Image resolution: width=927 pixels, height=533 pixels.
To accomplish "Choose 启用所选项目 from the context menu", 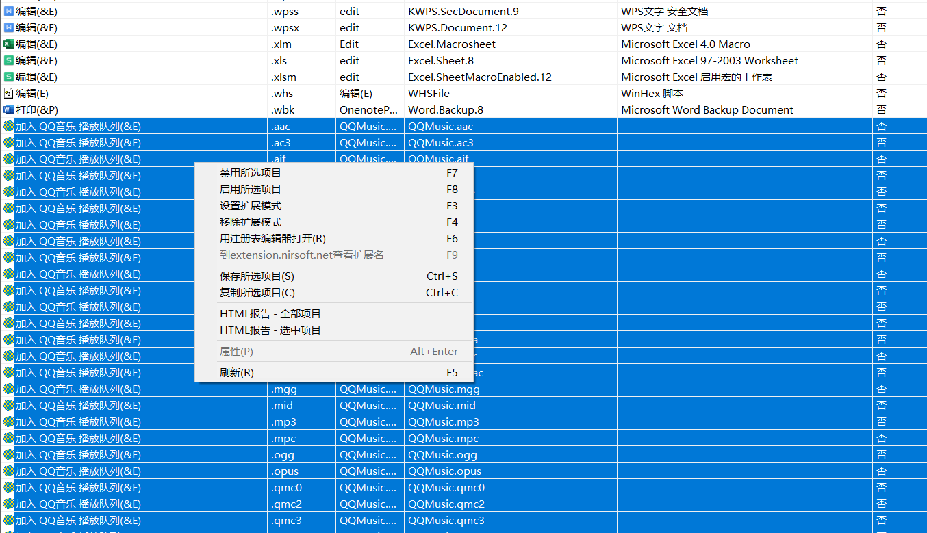I will point(251,190).
